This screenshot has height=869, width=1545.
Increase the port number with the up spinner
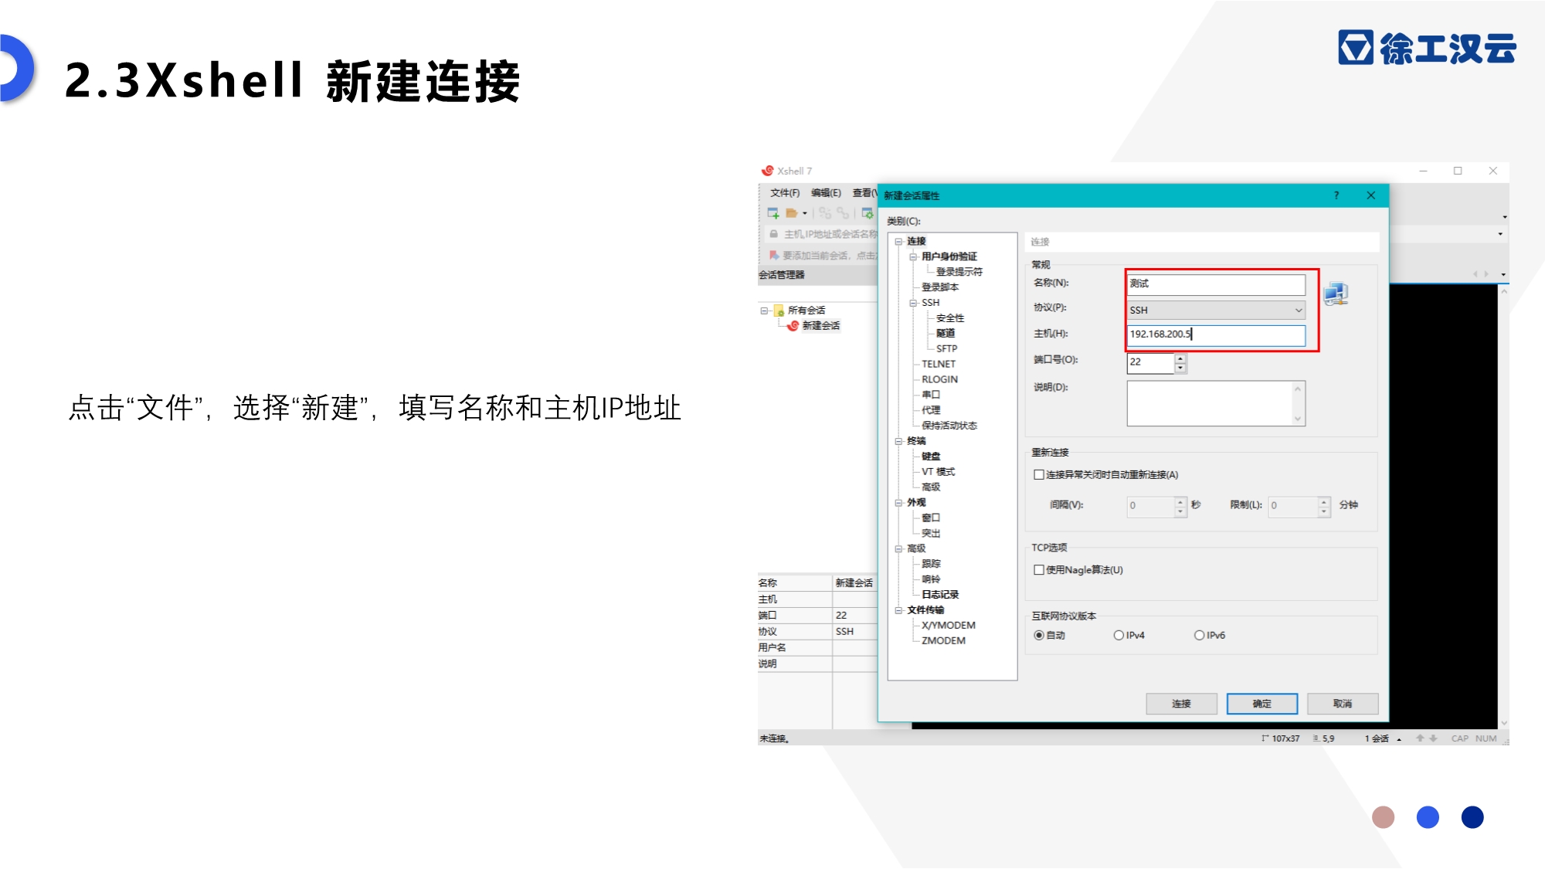1180,358
